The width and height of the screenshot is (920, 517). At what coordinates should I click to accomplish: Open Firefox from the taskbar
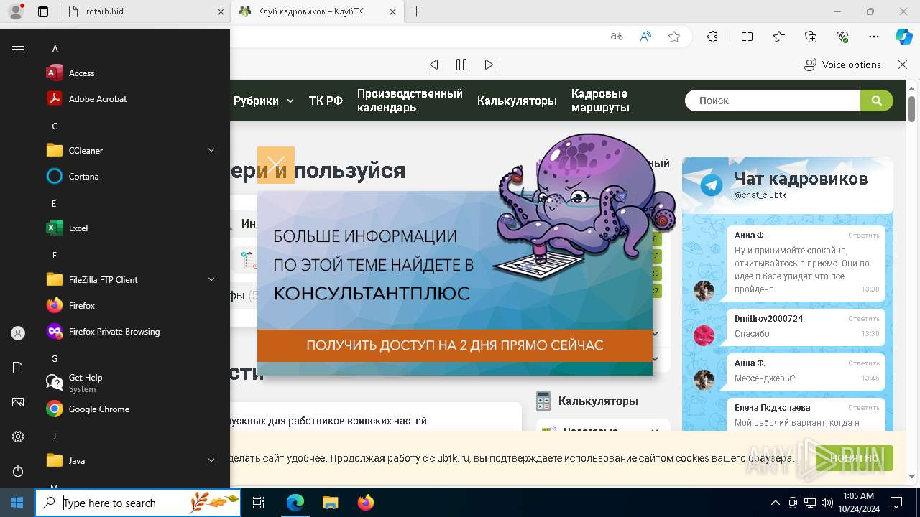(x=365, y=503)
